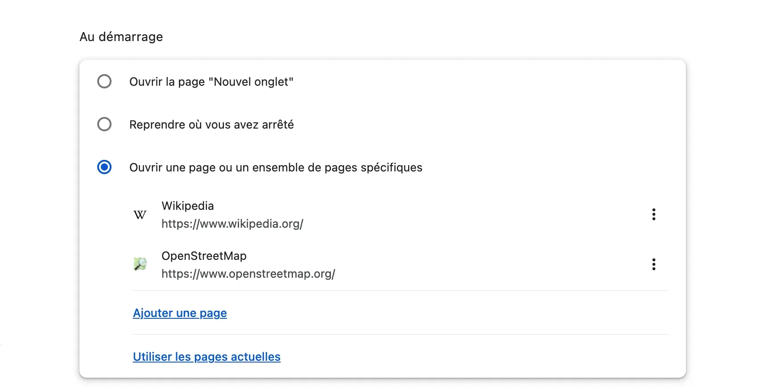Click the https://www.wikipedia.org/ URL text
This screenshot has width=777, height=392.
pyautogui.click(x=232, y=224)
